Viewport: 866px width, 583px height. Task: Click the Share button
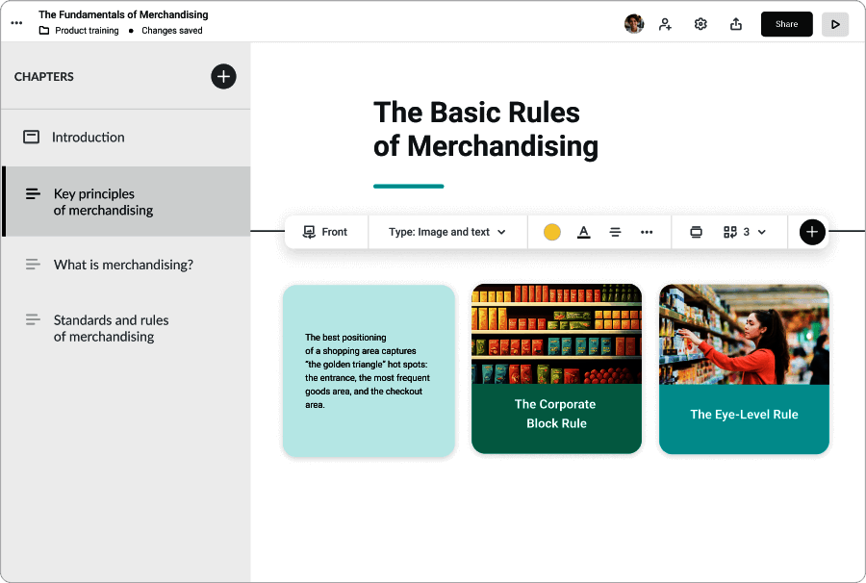click(786, 24)
